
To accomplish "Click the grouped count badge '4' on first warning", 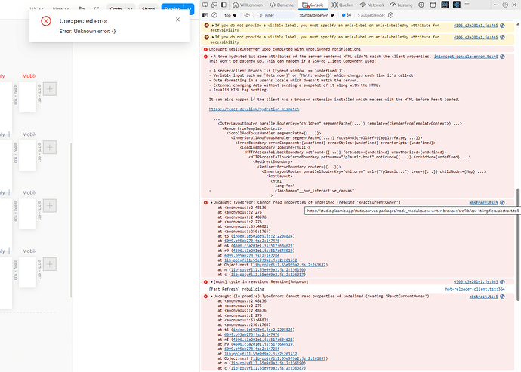I will click(x=206, y=26).
